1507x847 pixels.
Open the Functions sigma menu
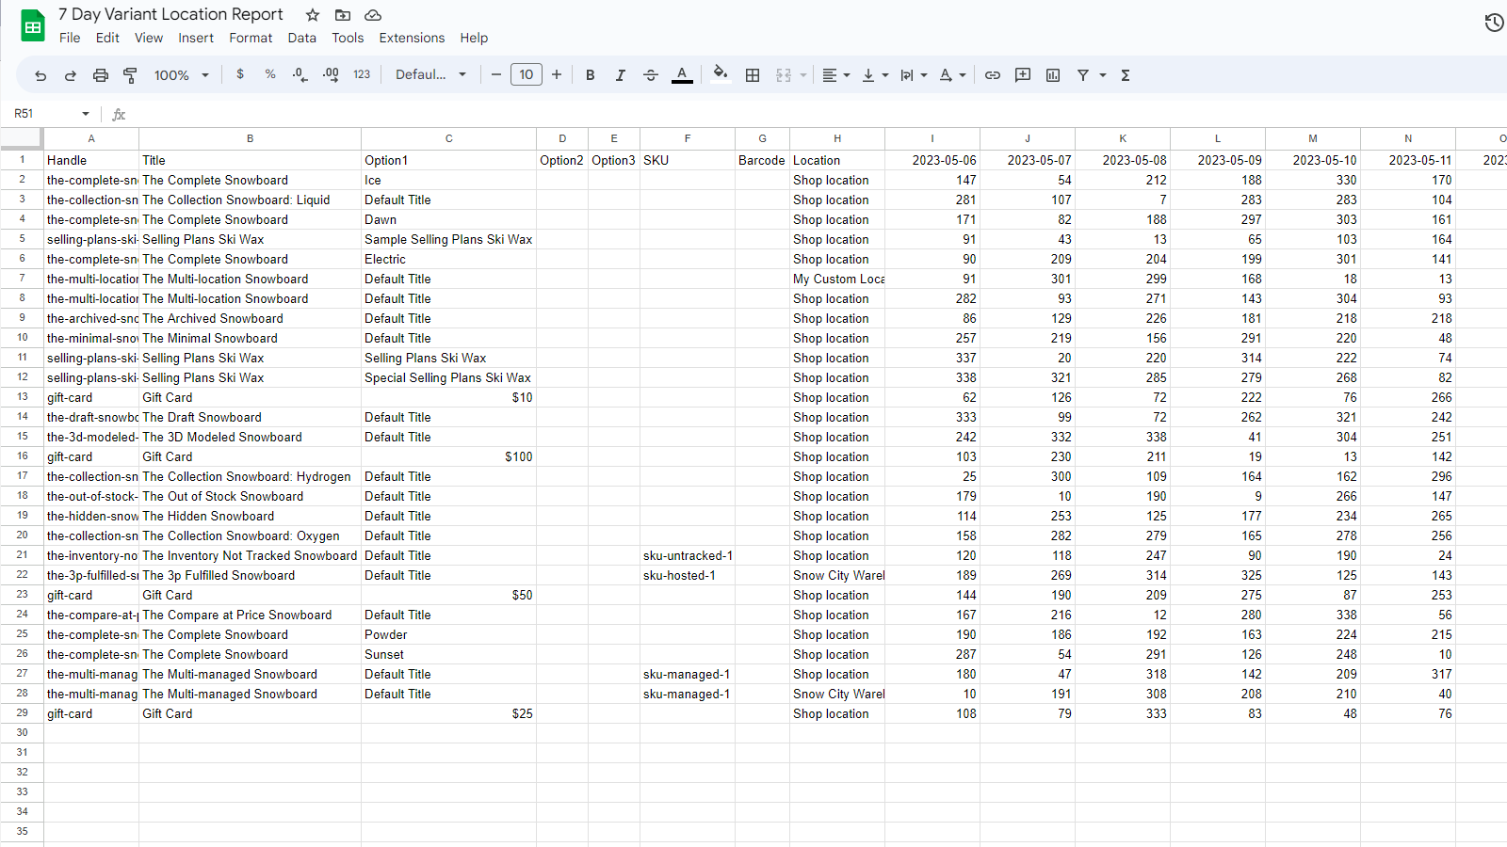coord(1126,75)
